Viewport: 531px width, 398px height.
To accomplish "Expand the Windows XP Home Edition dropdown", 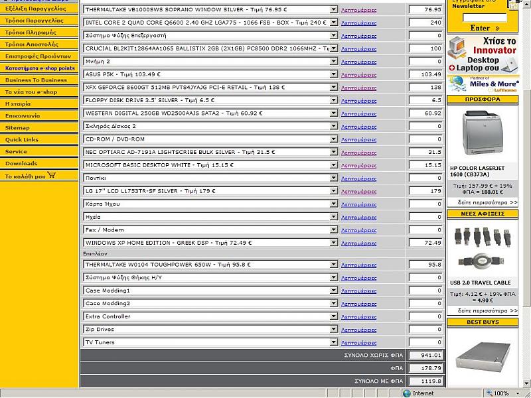I will click(x=334, y=243).
